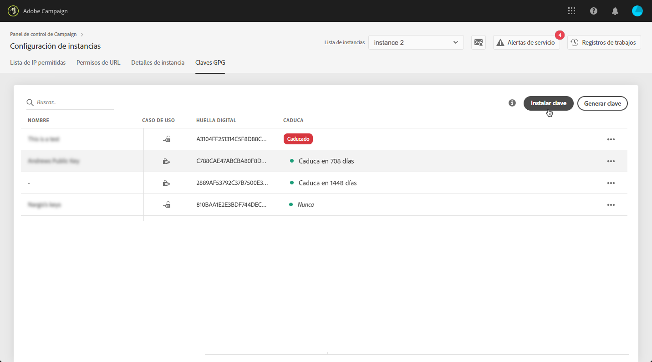This screenshot has width=652, height=362.
Task: Click the Nunca expiry value
Action: [x=306, y=205]
